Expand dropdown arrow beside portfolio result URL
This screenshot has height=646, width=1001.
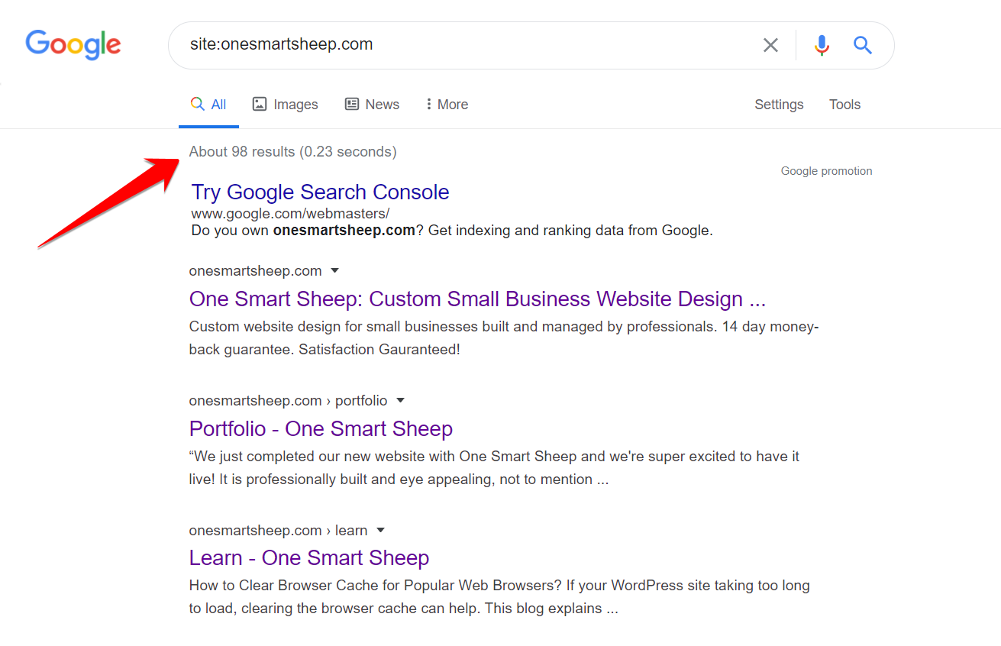[400, 401]
